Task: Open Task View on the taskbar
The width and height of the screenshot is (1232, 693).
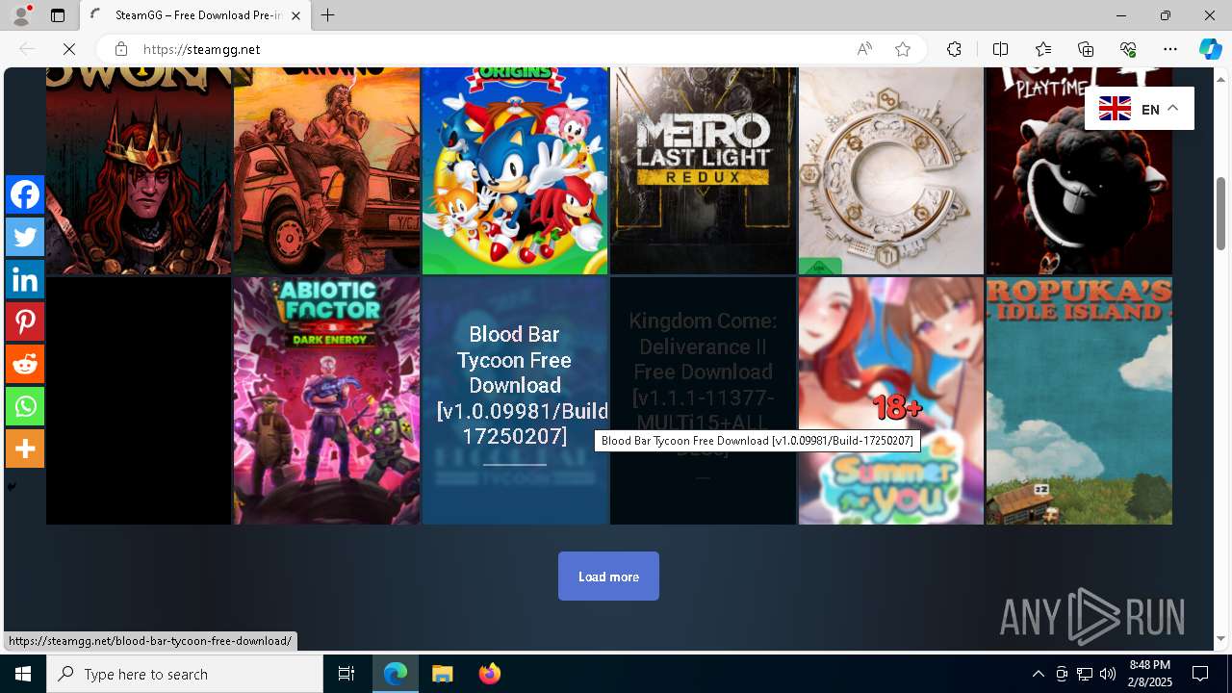Action: [x=346, y=674]
